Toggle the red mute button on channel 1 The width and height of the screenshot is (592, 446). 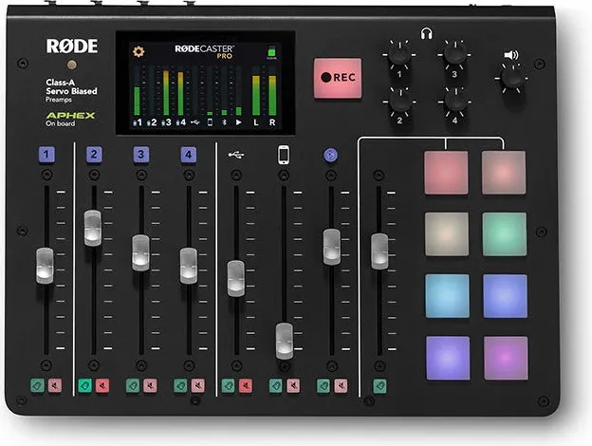[55, 385]
